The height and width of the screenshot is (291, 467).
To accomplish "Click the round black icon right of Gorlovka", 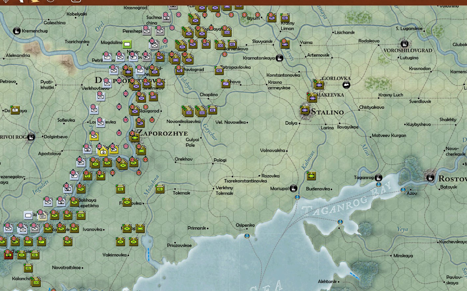I will tap(346, 85).
